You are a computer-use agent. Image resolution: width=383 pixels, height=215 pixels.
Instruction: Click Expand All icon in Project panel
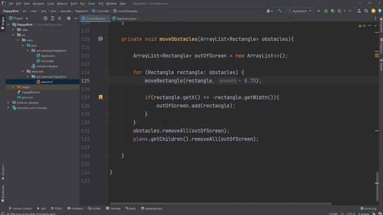[53, 19]
